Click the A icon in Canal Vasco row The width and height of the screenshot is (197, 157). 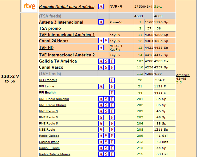(x=101, y=67)
